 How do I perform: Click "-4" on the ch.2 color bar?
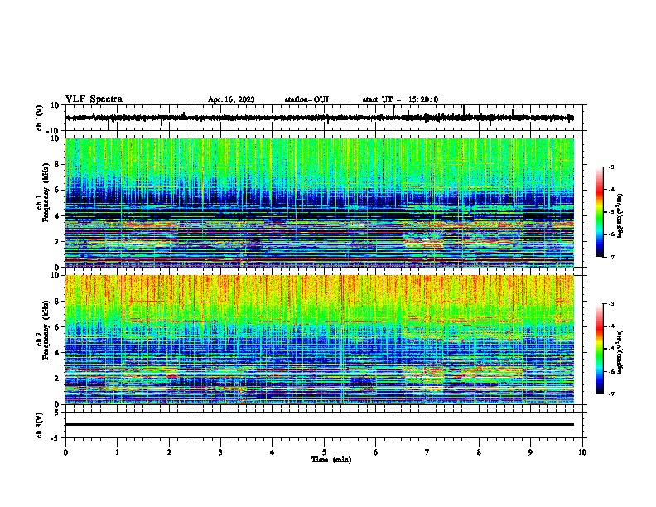coord(610,326)
